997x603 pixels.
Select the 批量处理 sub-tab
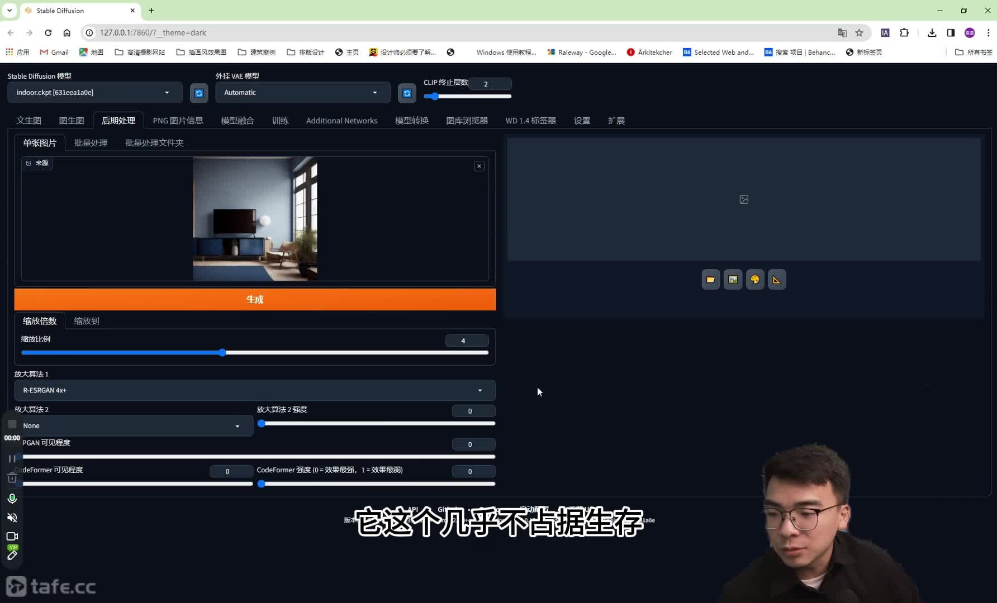pos(91,143)
